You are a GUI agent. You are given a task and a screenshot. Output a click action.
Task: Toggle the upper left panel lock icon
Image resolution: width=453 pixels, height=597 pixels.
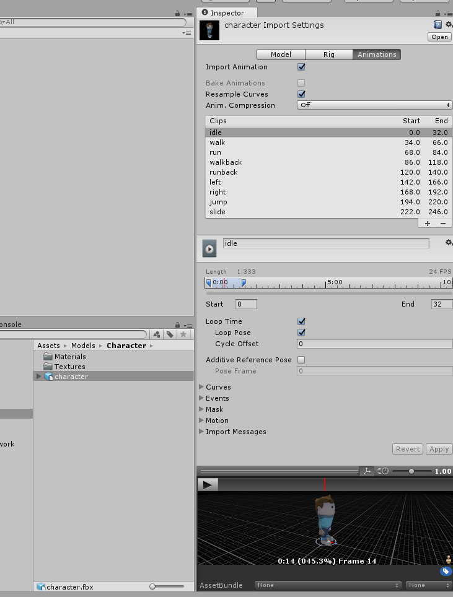[177, 14]
